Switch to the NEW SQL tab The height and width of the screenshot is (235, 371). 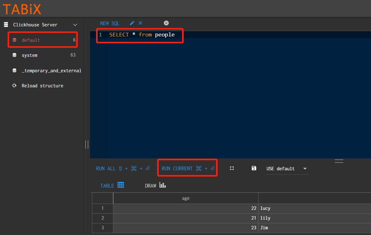pos(110,23)
